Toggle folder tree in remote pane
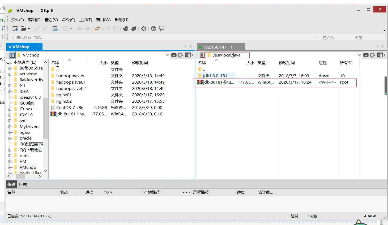This screenshot has width=388, height=225. click(202, 55)
